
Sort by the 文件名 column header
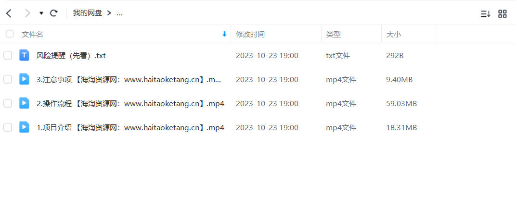(32, 34)
